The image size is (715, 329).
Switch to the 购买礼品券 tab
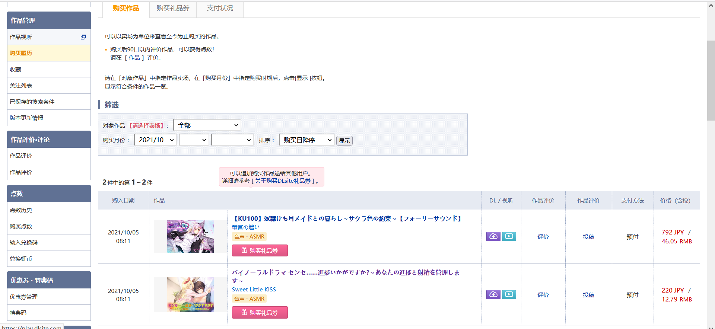click(x=173, y=8)
